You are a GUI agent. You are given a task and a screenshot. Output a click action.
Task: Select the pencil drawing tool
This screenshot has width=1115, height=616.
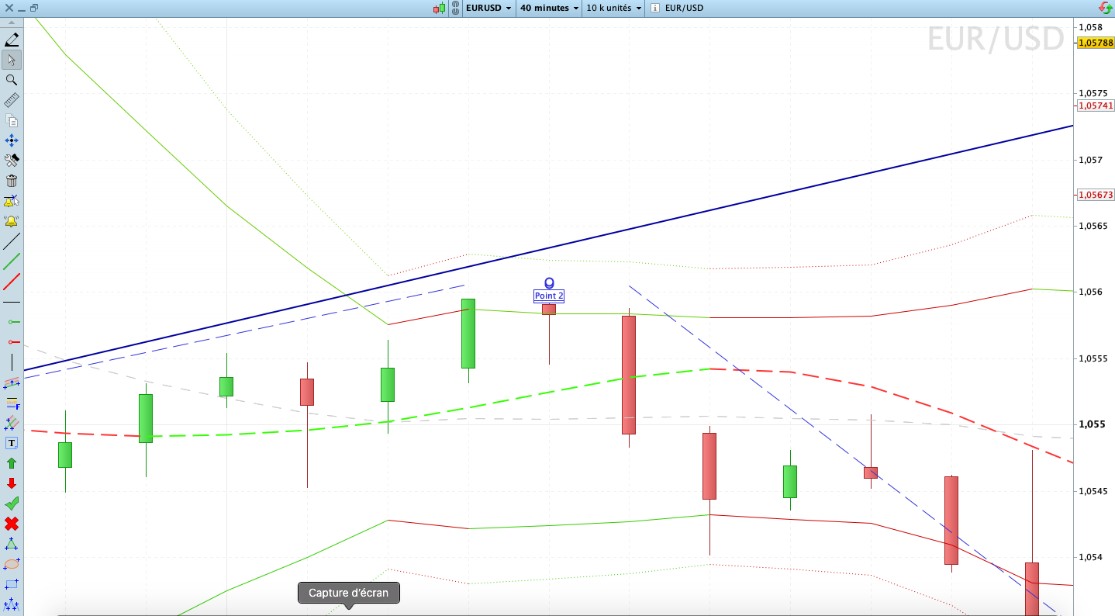coord(12,40)
